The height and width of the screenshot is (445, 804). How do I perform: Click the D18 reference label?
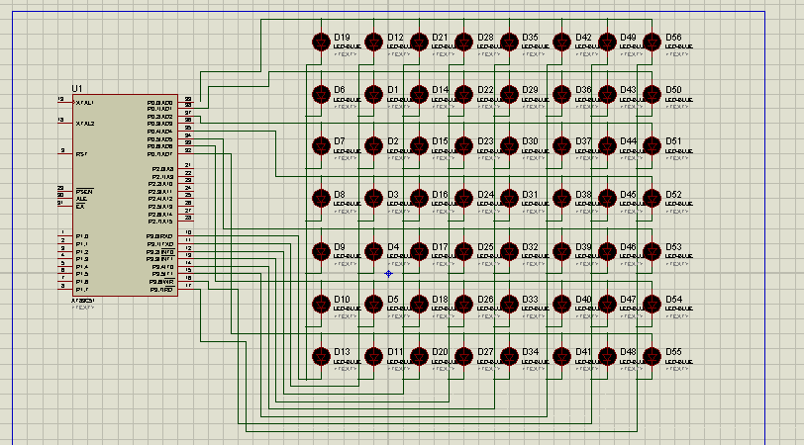click(440, 299)
